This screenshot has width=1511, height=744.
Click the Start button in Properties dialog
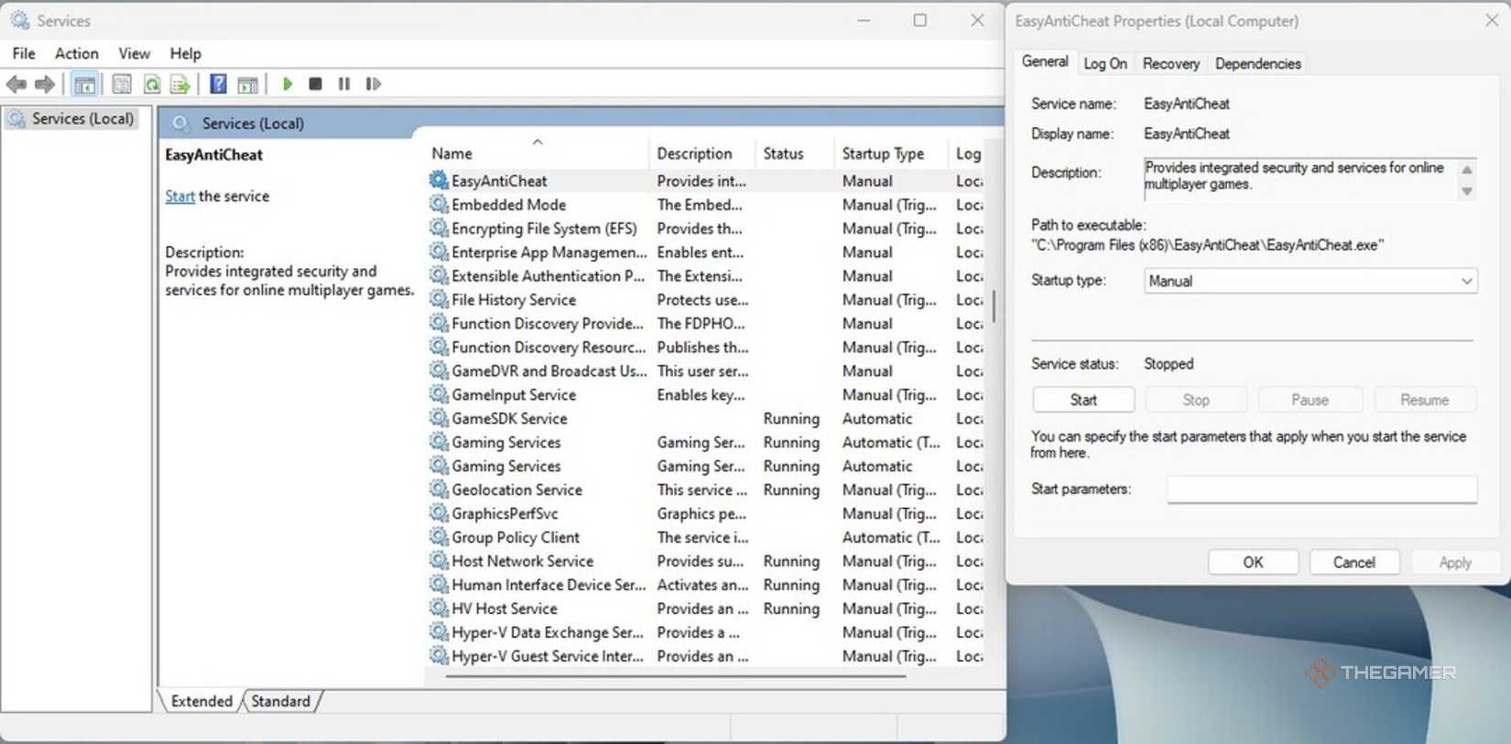(1083, 400)
